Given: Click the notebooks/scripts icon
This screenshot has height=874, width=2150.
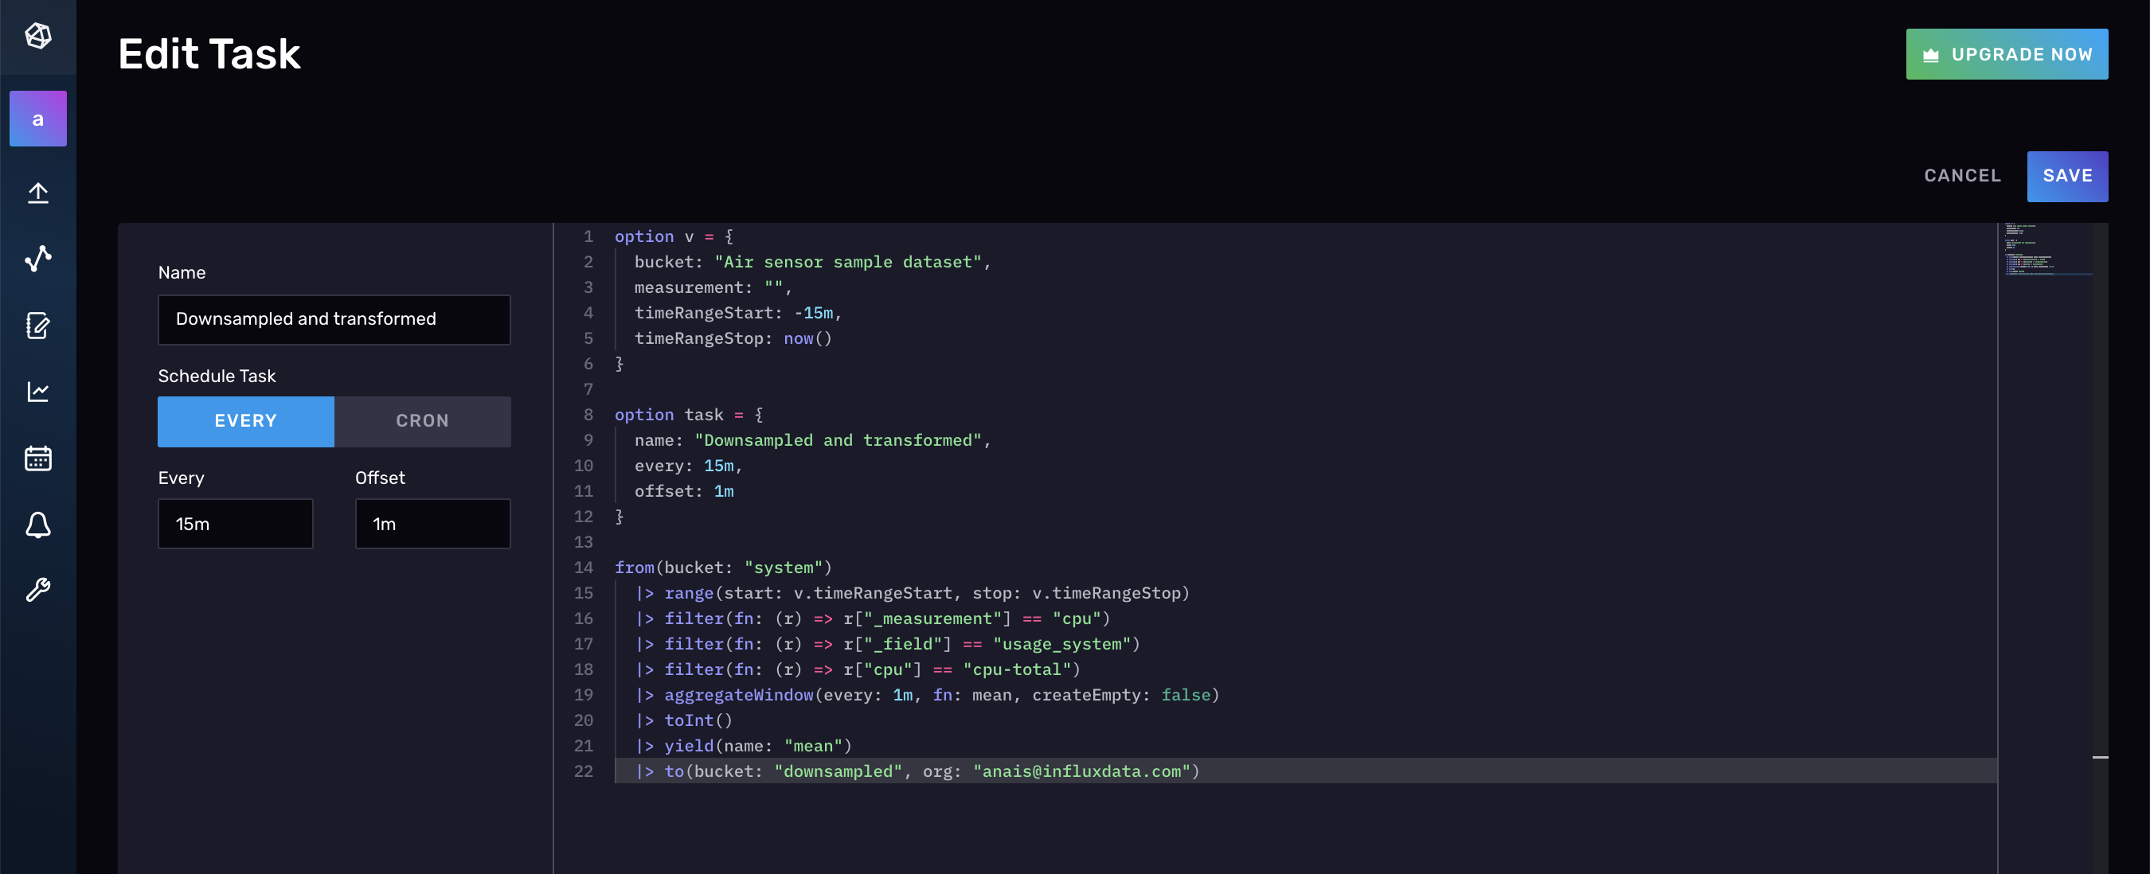Looking at the screenshot, I should coord(37,326).
